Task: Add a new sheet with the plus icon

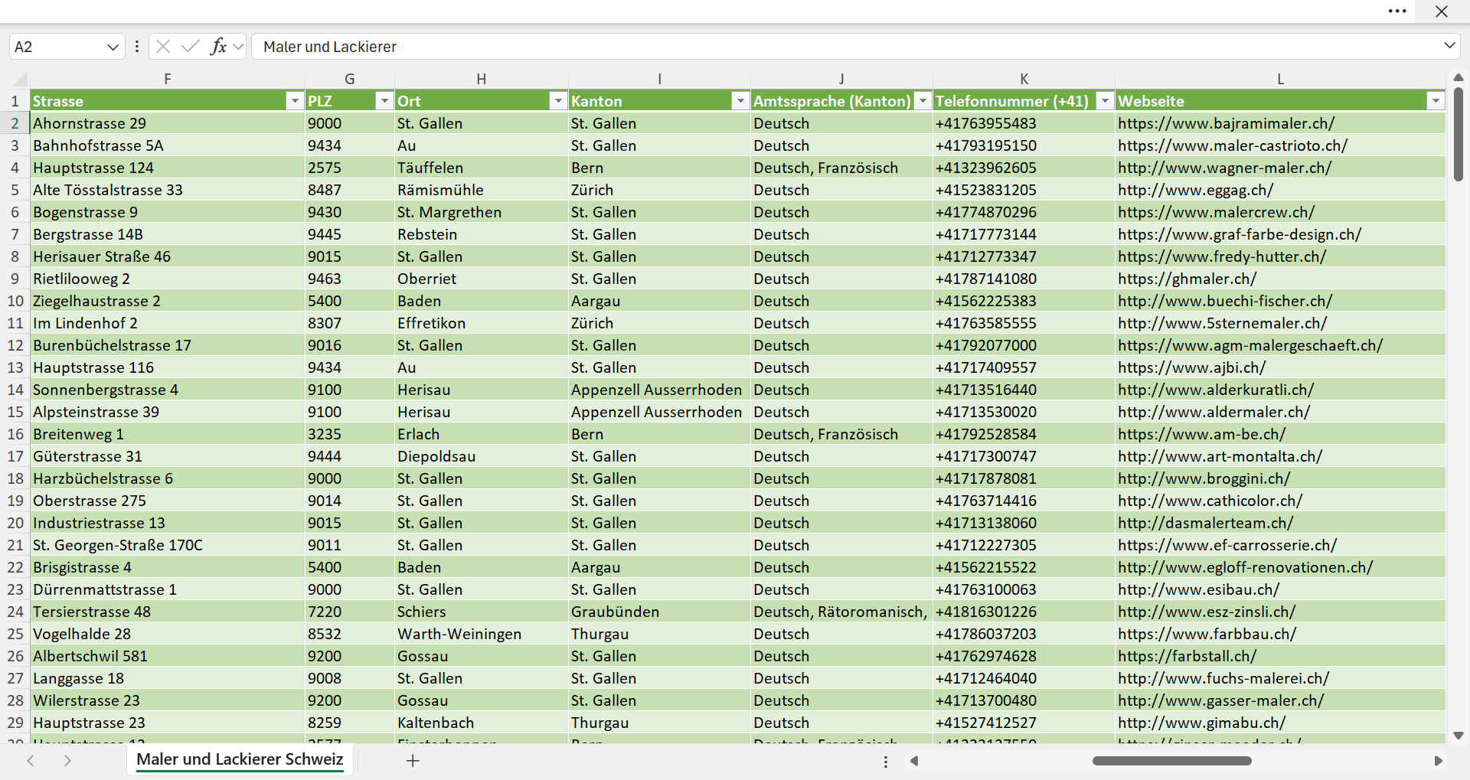Action: (413, 761)
